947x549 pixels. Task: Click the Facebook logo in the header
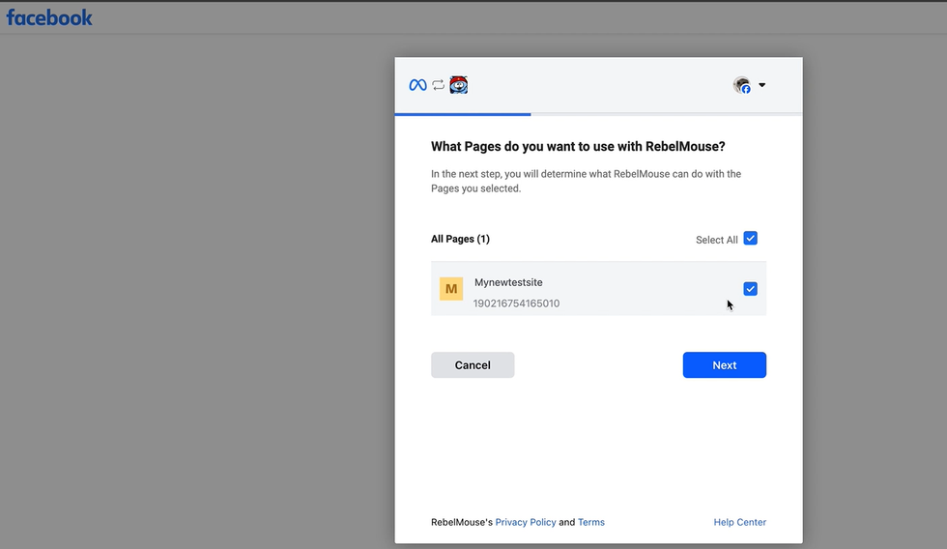tap(49, 17)
